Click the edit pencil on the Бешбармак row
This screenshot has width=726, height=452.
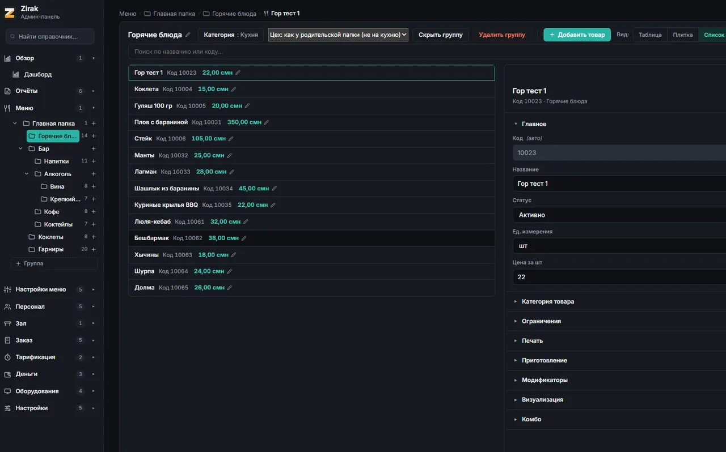[244, 238]
